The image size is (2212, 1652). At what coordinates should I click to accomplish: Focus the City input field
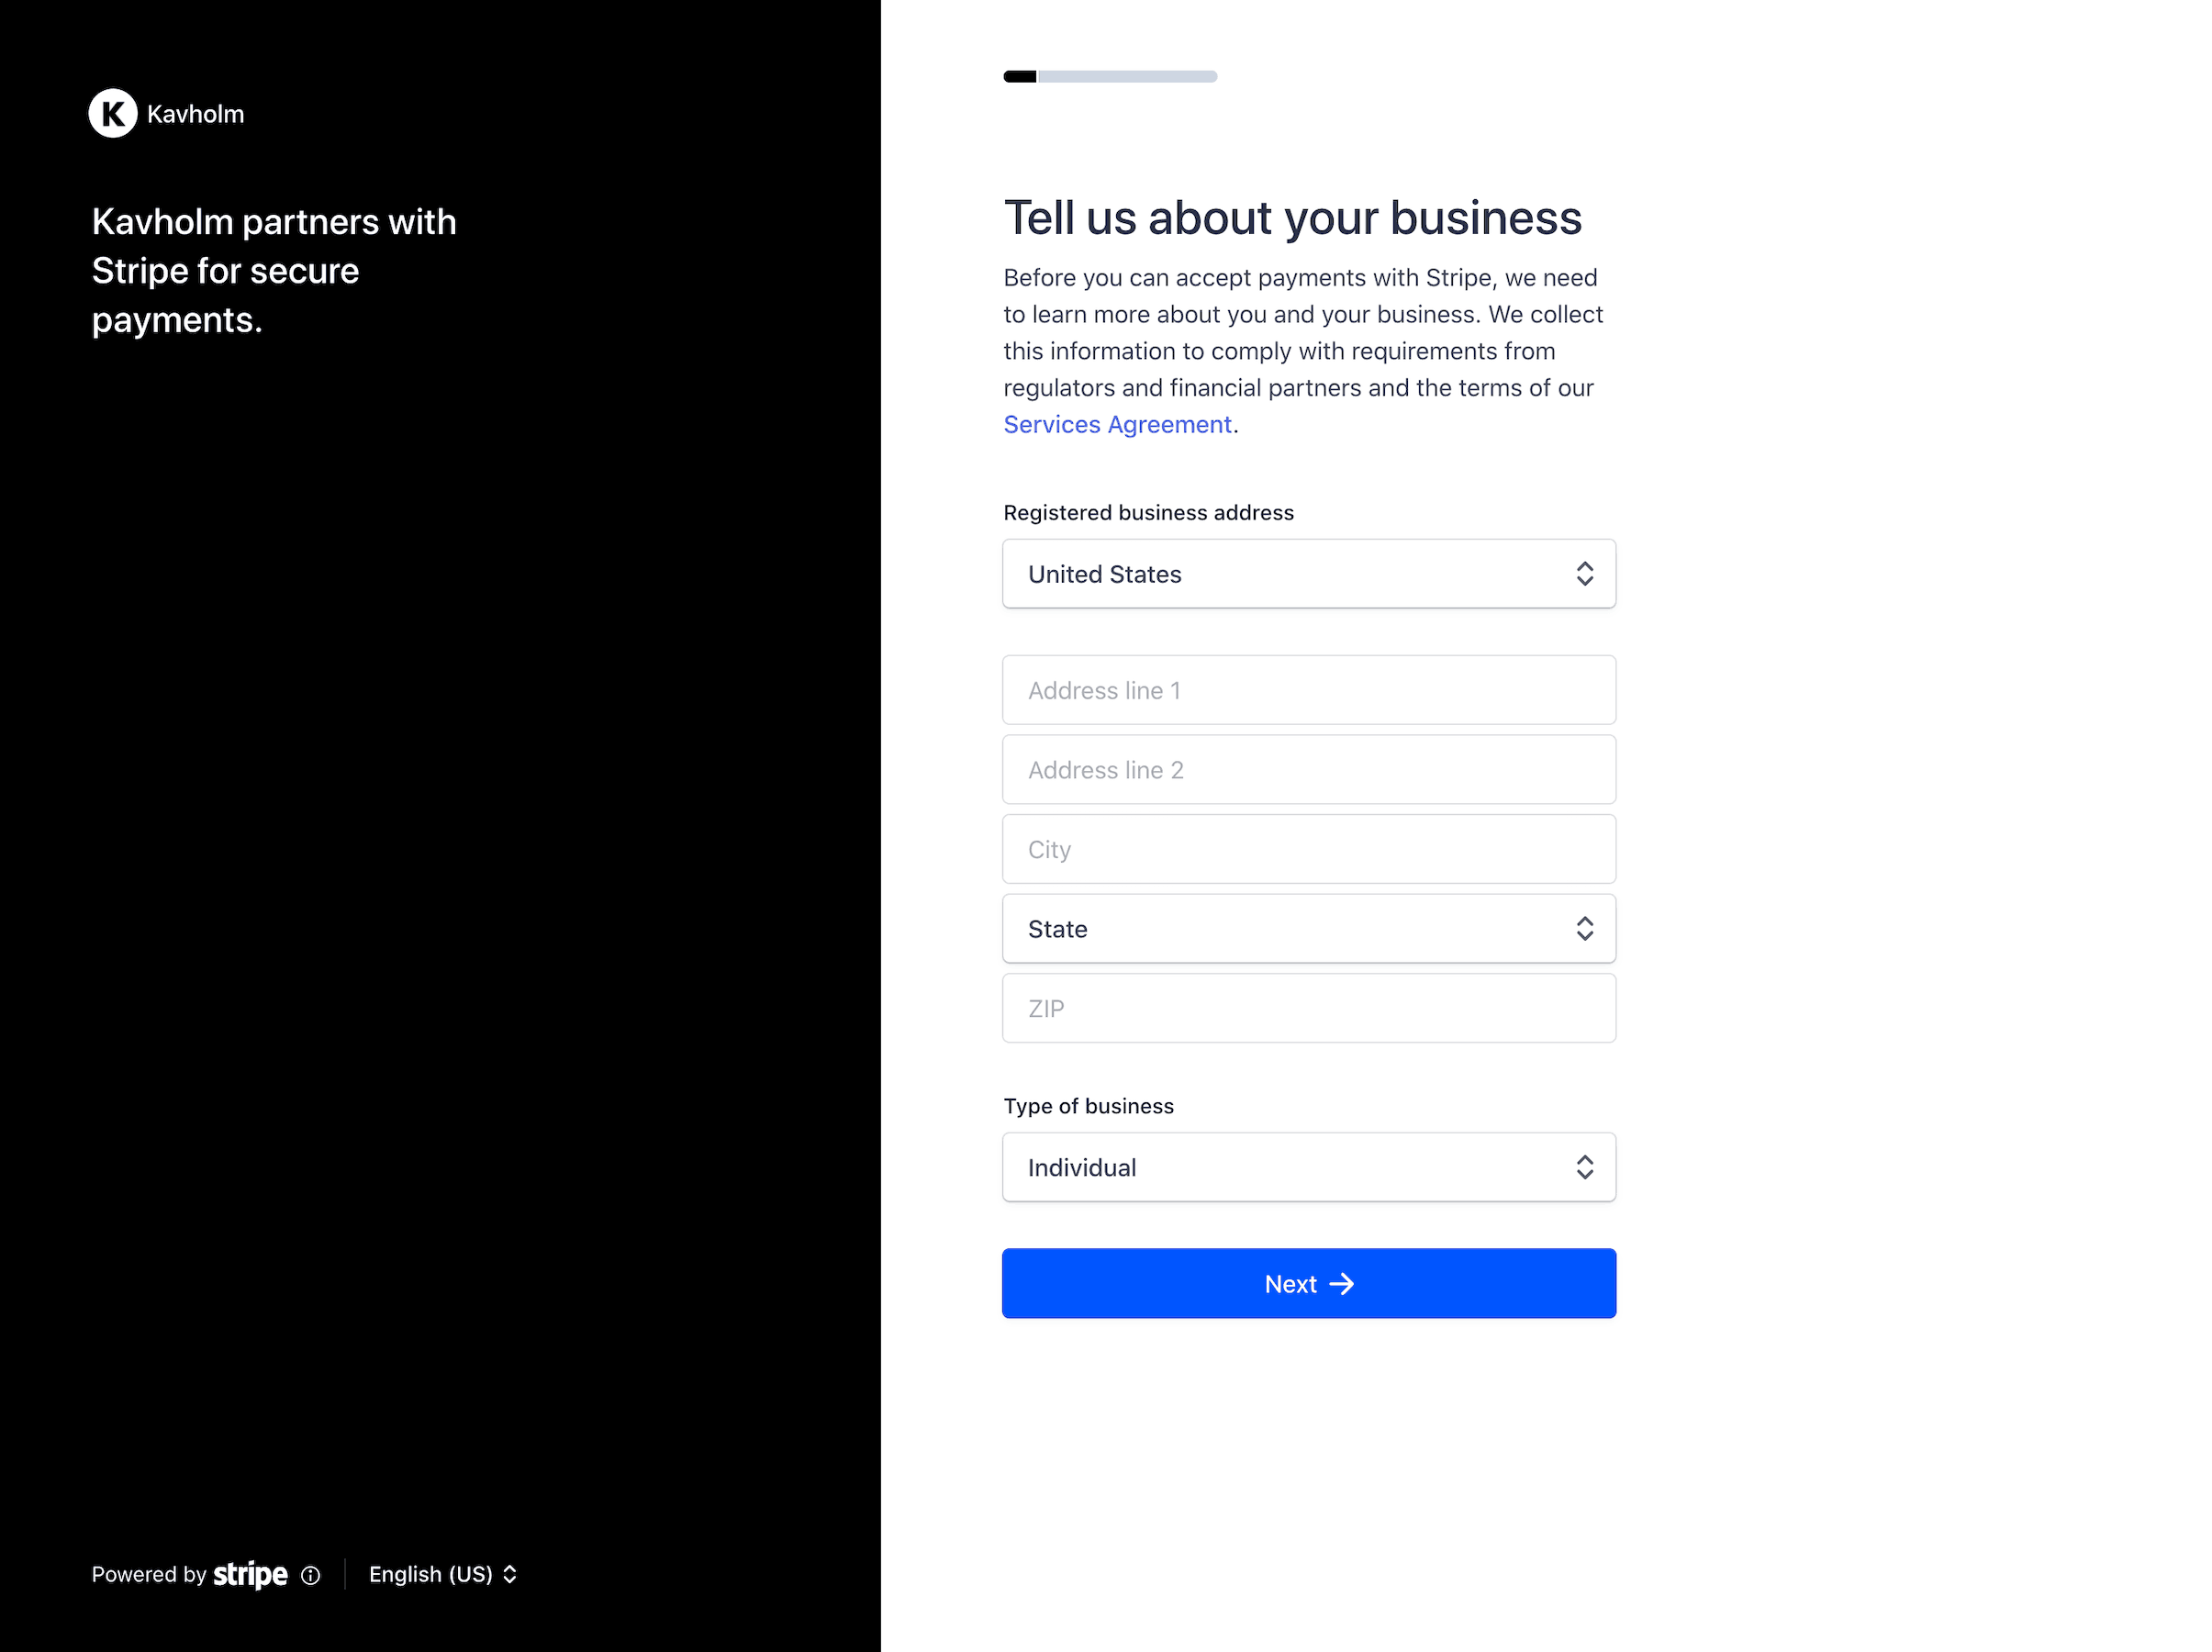coord(1309,849)
